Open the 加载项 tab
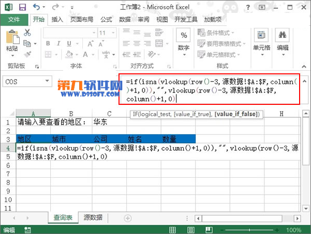Image resolution: width=311 pixels, height=234 pixels. tap(213, 20)
